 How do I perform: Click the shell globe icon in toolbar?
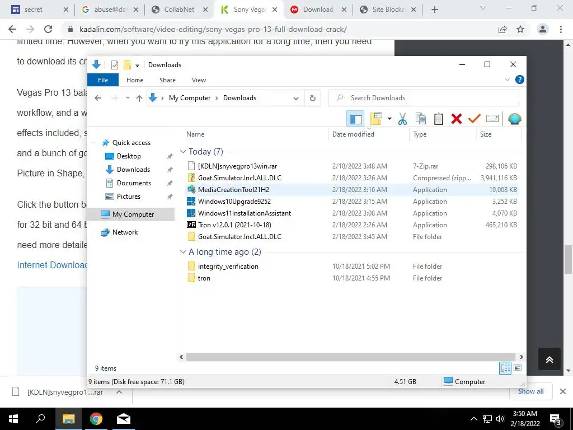click(x=514, y=119)
